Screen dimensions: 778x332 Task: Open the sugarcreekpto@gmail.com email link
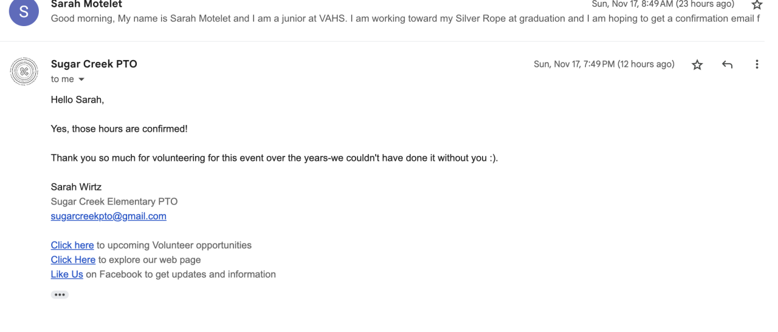click(x=108, y=216)
